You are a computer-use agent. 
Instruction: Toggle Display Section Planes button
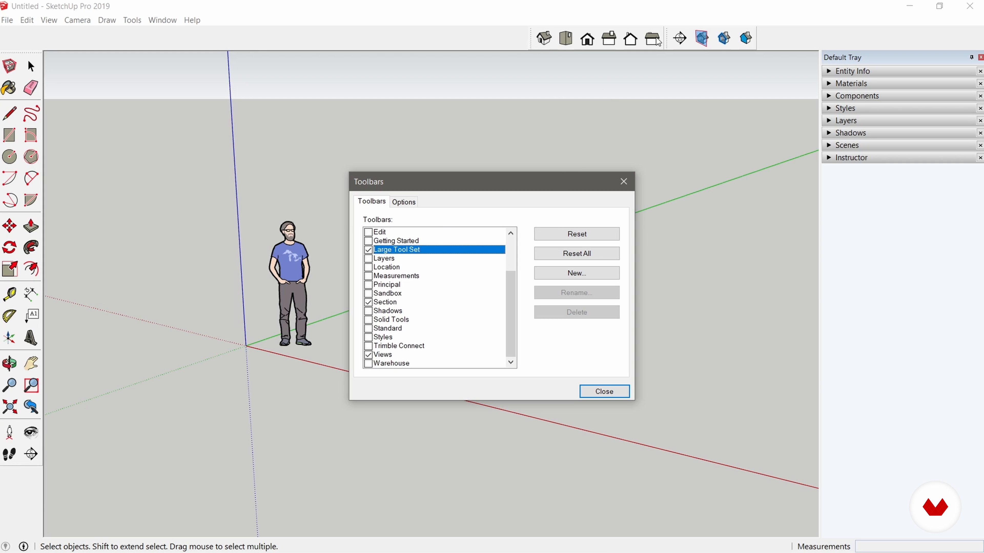pyautogui.click(x=702, y=38)
